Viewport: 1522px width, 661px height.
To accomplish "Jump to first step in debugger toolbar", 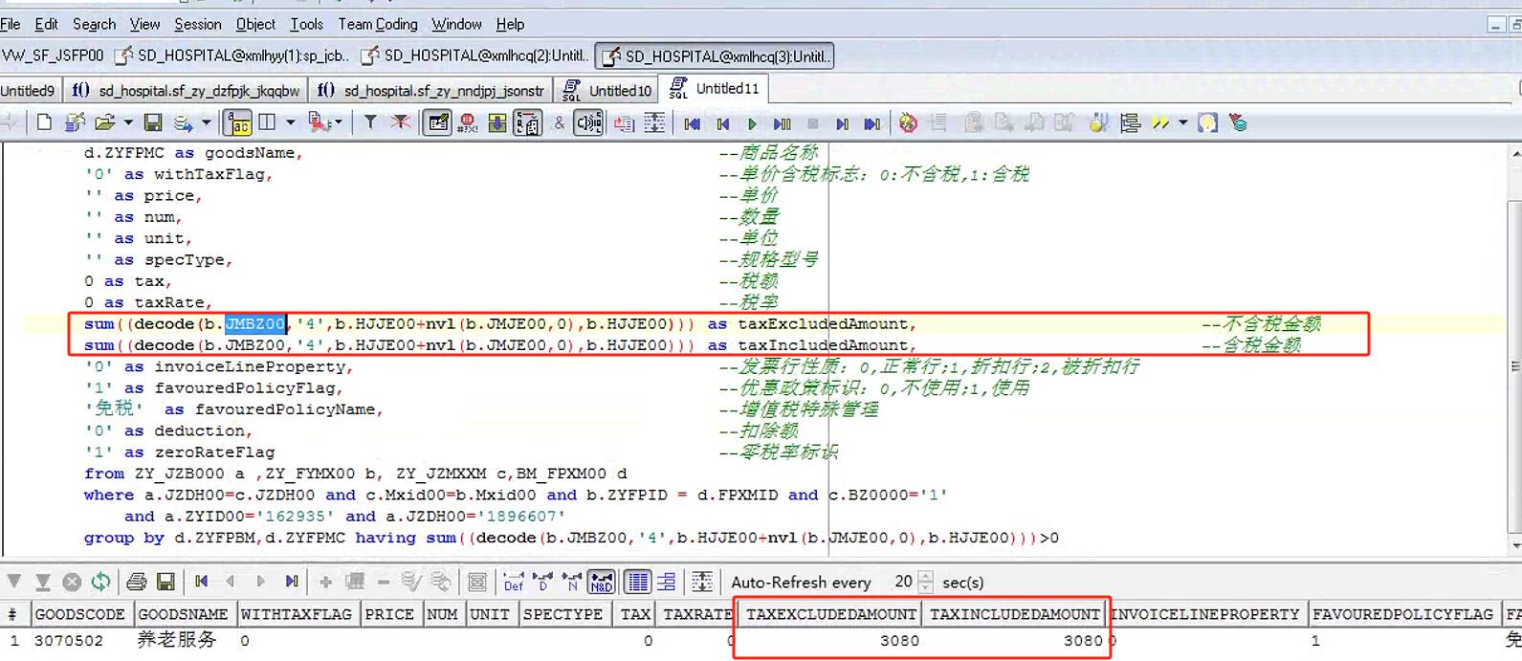I will tap(693, 123).
